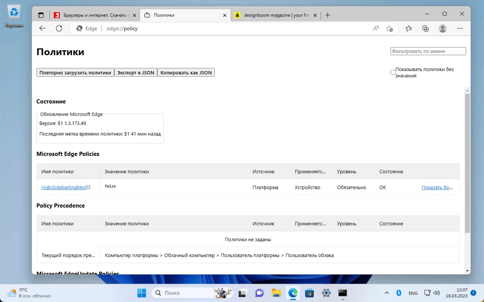Image resolution: width=484 pixels, height=302 pixels.
Task: Click the page vertical scrollbar thumb
Action: pos(467,163)
